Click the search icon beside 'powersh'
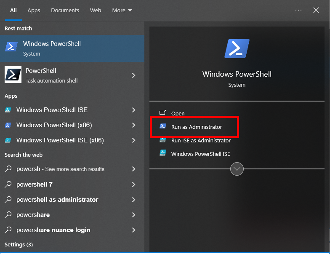 (x=8, y=169)
